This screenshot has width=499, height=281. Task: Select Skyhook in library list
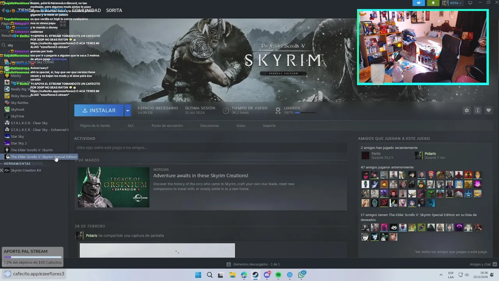[x=18, y=110]
